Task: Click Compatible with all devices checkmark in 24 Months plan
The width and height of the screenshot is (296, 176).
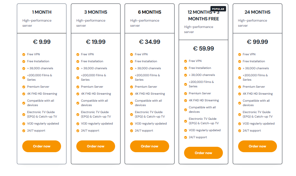Action: (239, 103)
